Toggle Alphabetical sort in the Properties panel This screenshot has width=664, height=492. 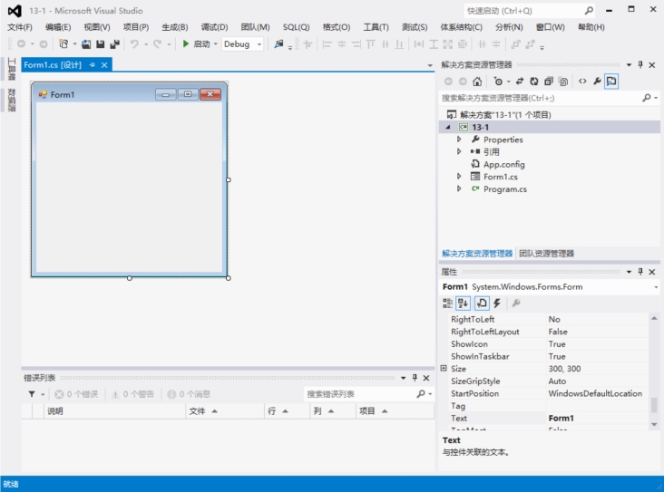pyautogui.click(x=464, y=304)
